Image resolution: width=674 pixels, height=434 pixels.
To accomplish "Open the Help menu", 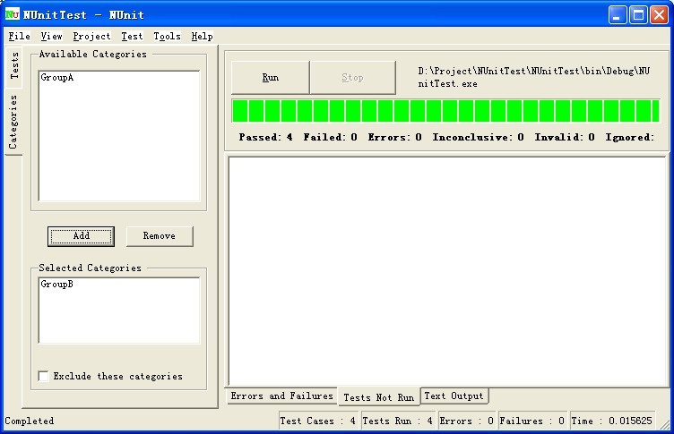I will [202, 37].
